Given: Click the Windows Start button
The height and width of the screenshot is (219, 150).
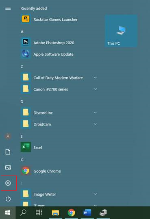Looking at the screenshot, I should (8, 213).
